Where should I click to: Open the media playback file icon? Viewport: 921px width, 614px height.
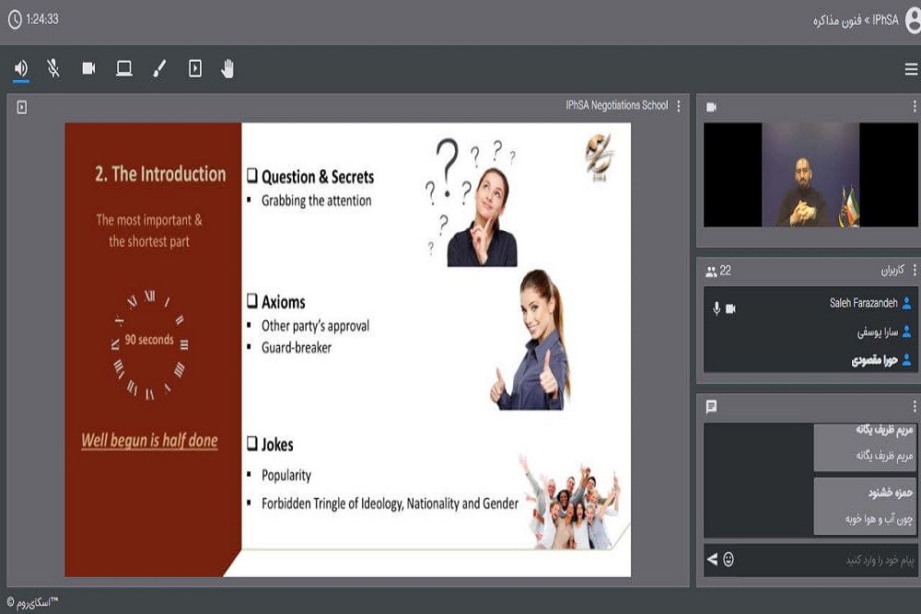pos(194,68)
